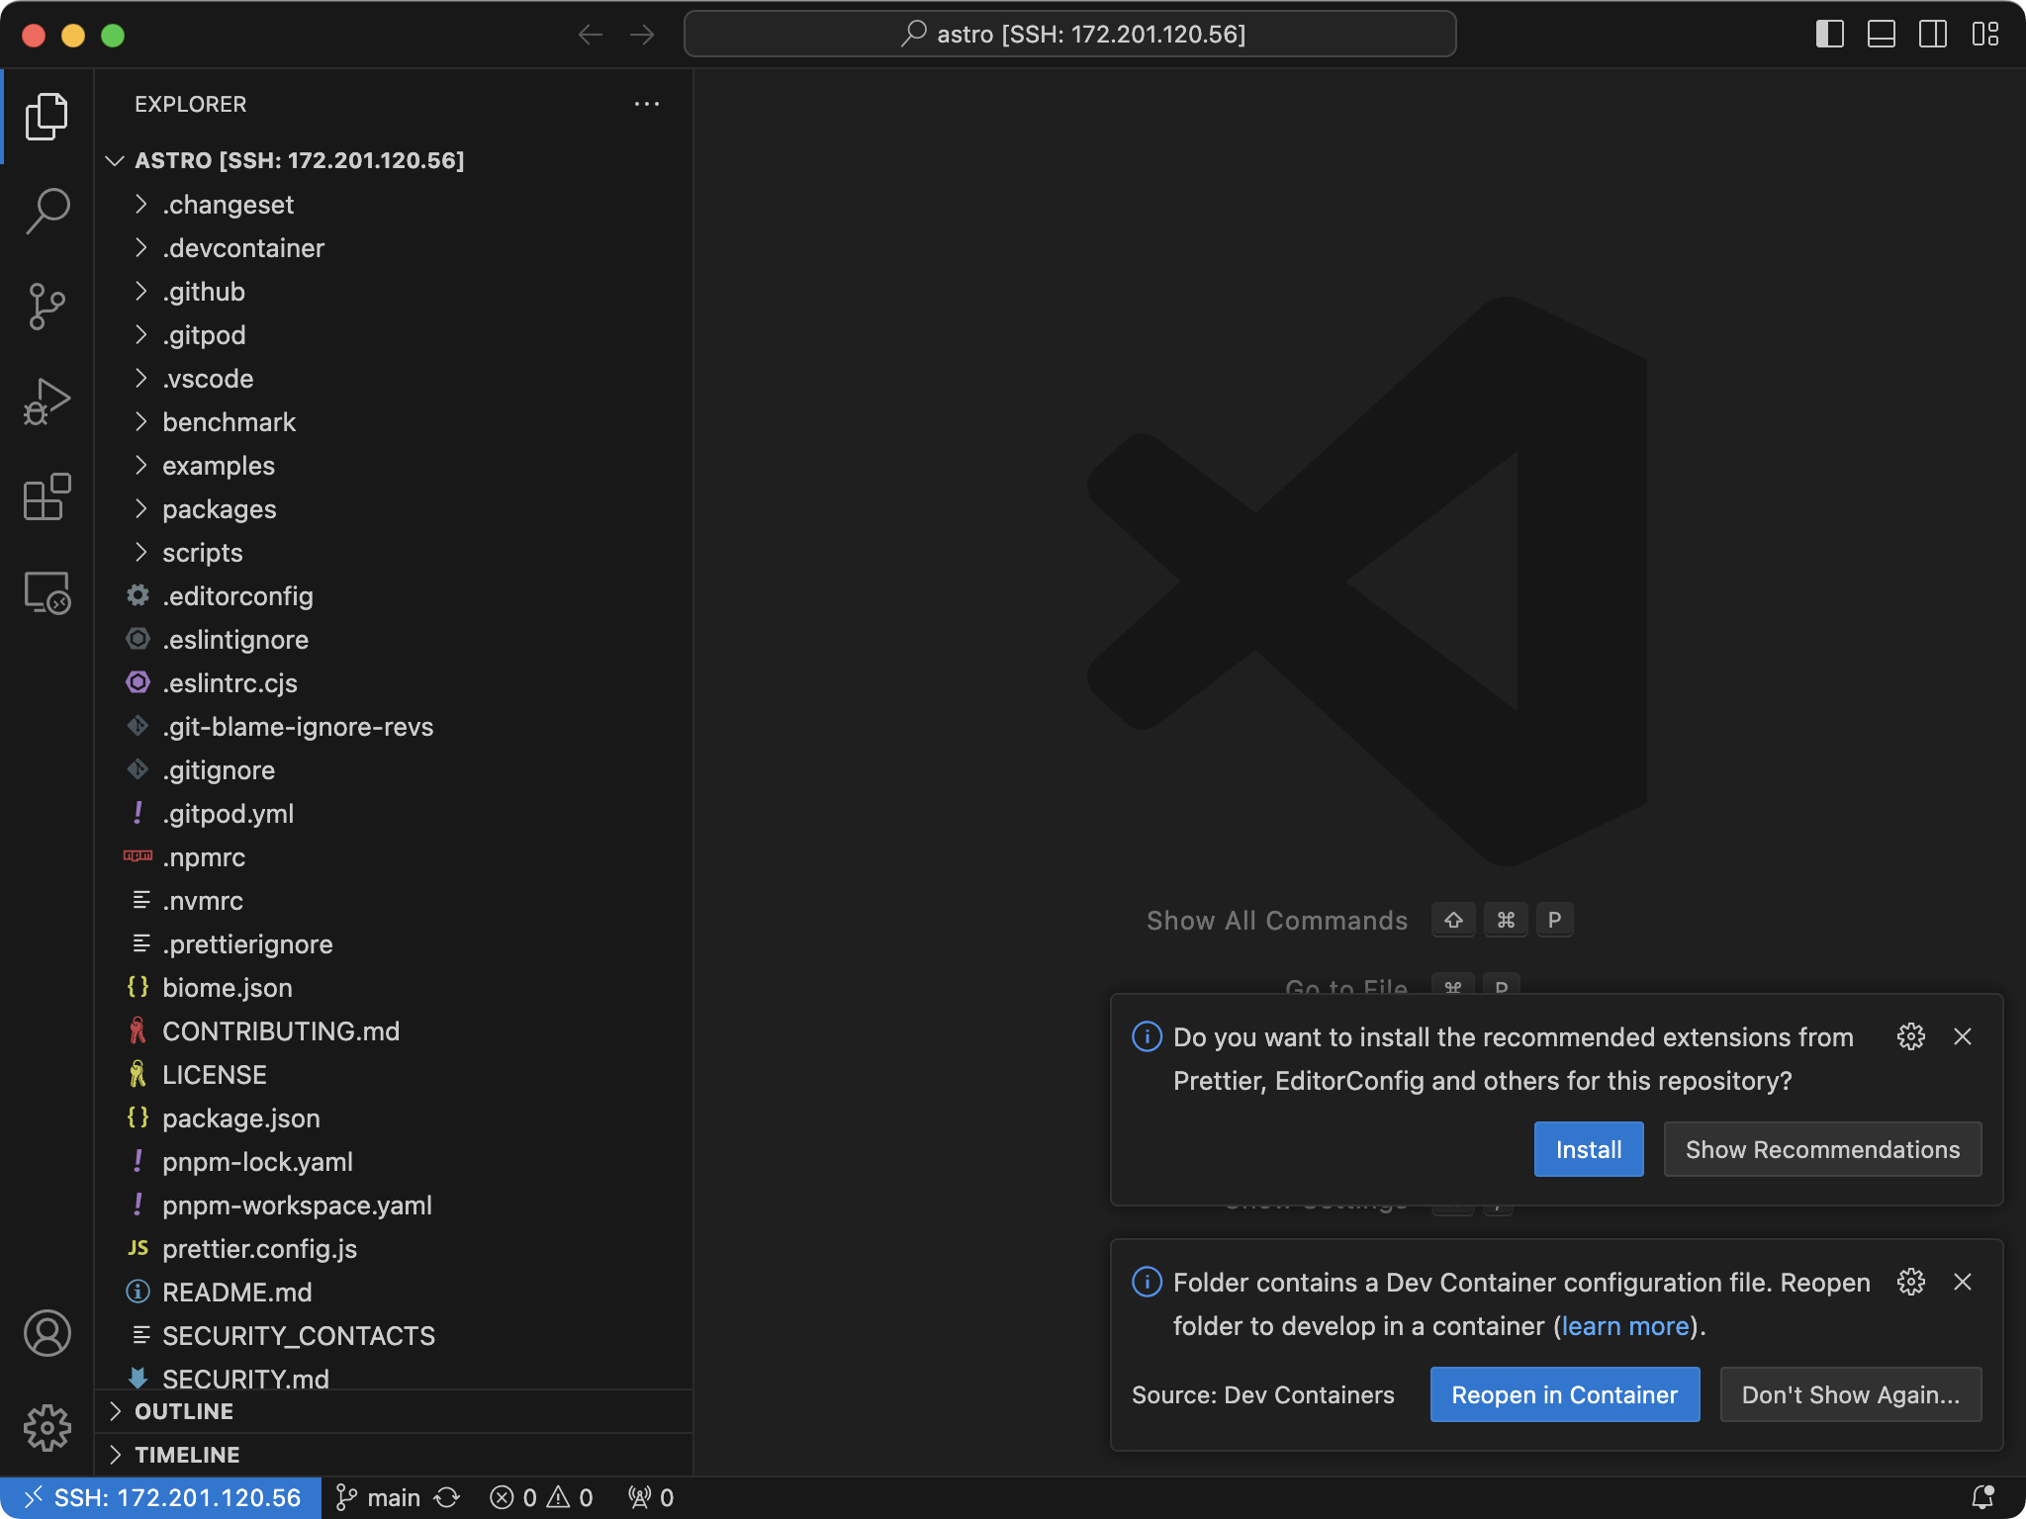
Task: Open the Customize Layout icon
Action: click(1984, 35)
